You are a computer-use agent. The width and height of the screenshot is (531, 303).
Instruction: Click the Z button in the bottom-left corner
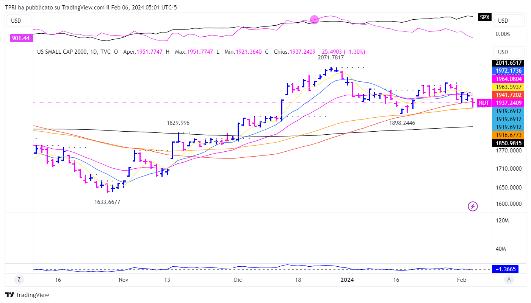(19, 280)
